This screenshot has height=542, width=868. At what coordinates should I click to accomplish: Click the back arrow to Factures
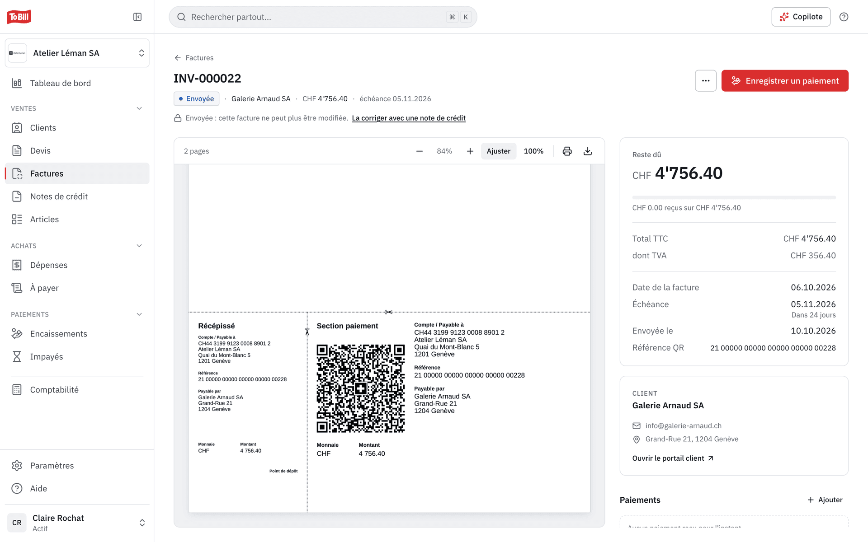[178, 58]
